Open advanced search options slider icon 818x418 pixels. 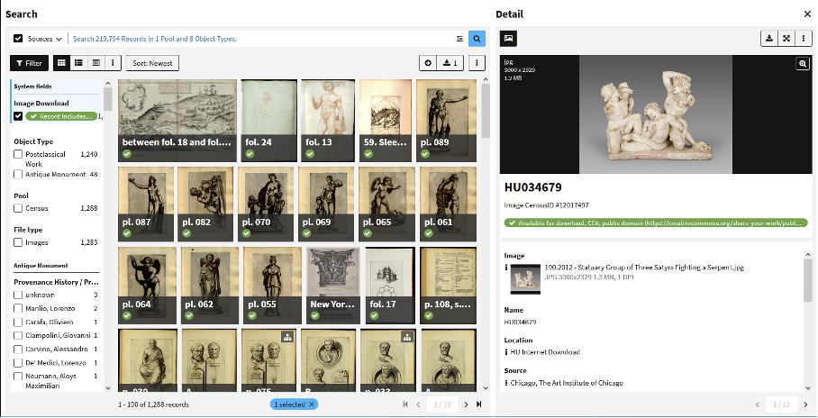pyautogui.click(x=459, y=39)
